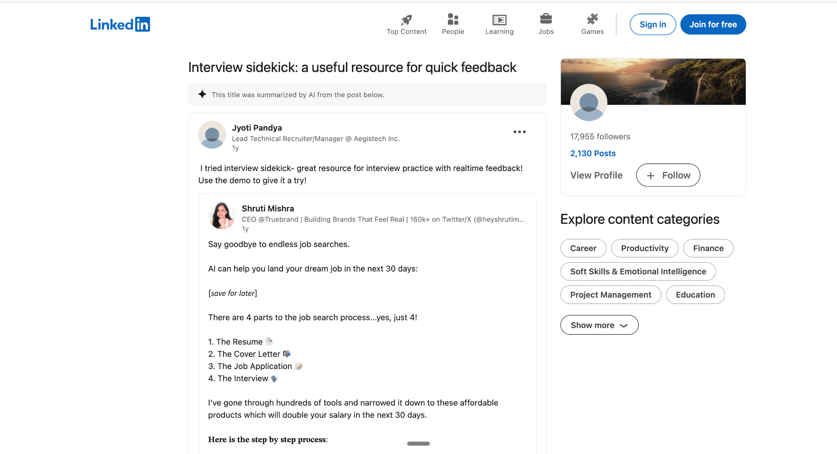Click "Here is the step by step process:" text
The height and width of the screenshot is (454, 837).
[268, 440]
